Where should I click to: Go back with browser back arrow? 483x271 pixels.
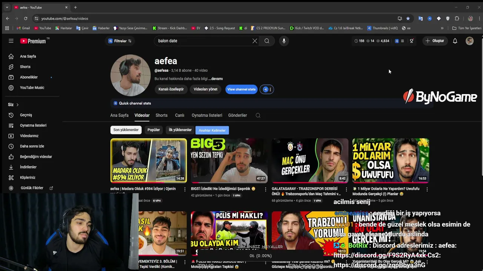point(8,18)
